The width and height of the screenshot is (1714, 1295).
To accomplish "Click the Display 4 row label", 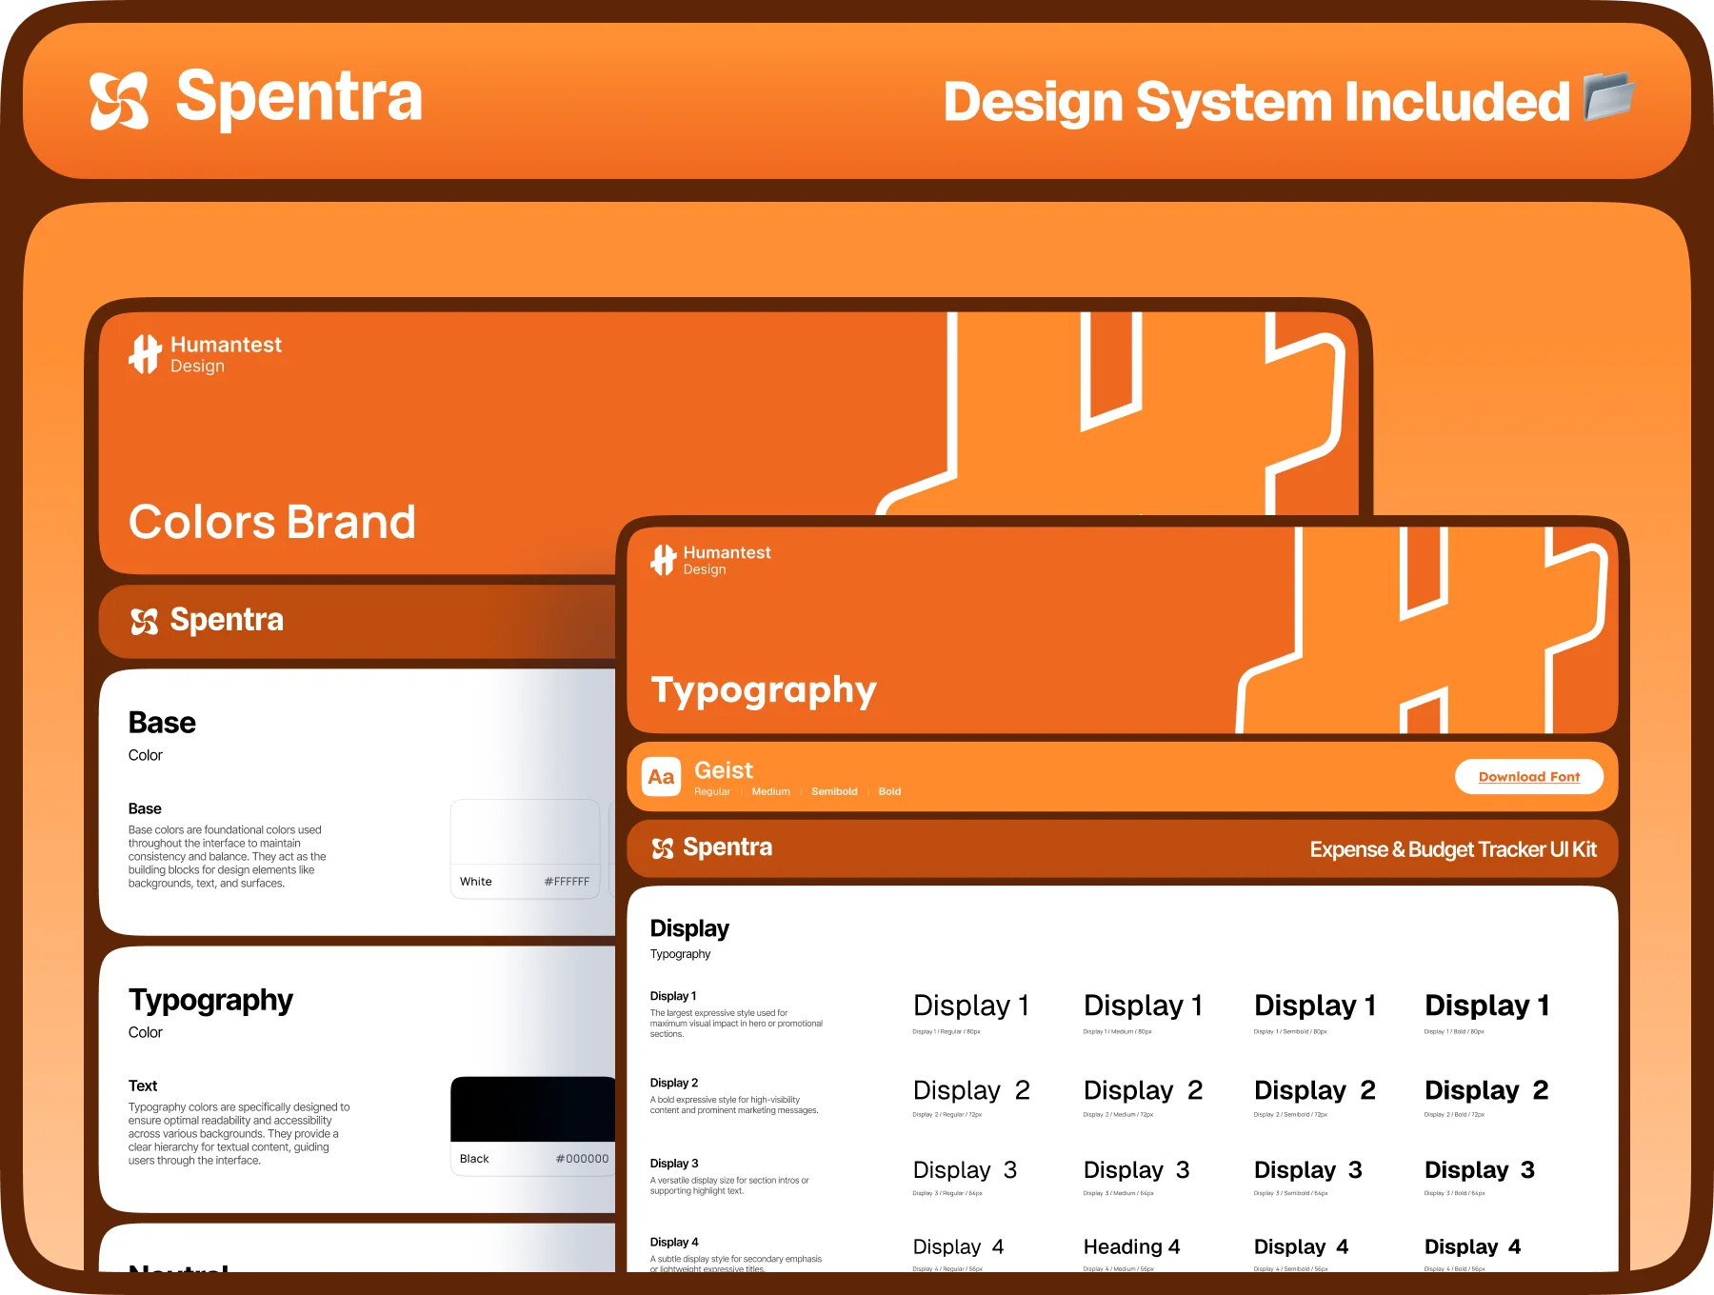I will click(x=674, y=1243).
